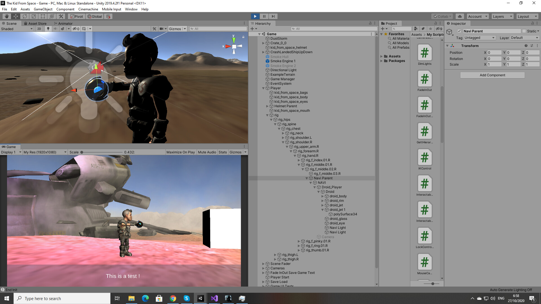Open the Cinemachine menu
Screen dimensions: 541x304
coord(88,9)
